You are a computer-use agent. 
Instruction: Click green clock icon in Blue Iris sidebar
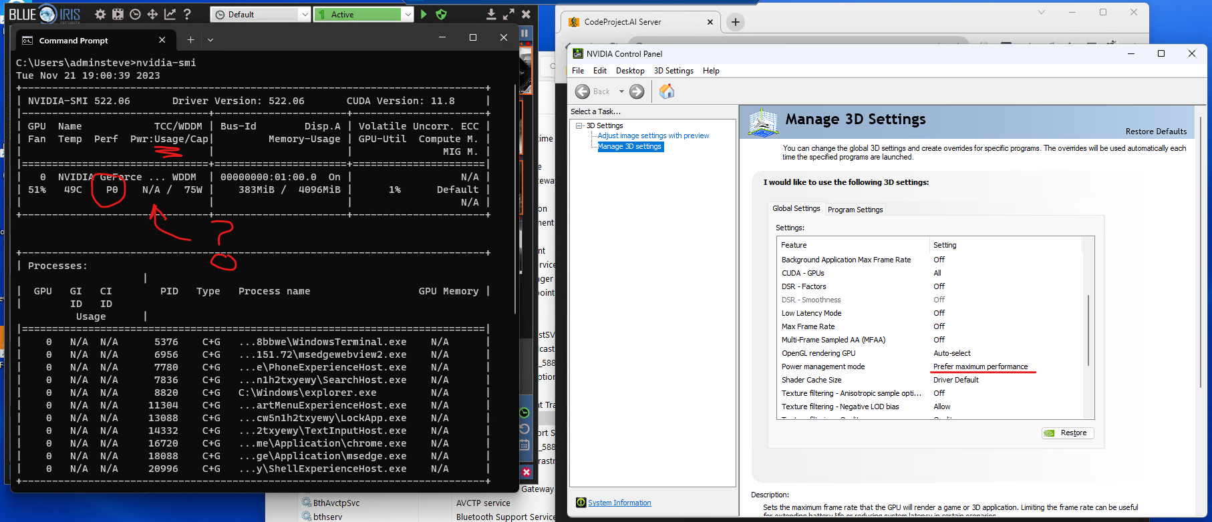524,413
